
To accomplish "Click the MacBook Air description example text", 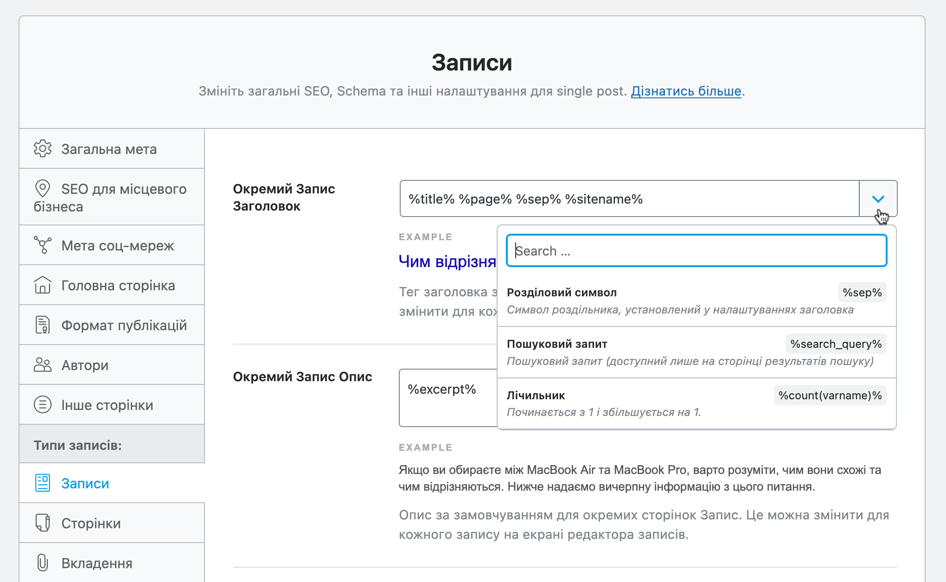I will (640, 478).
